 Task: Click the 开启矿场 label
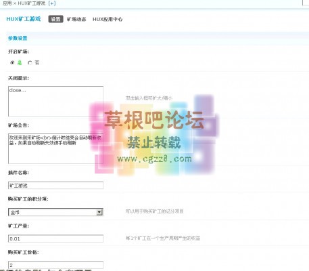[18, 51]
